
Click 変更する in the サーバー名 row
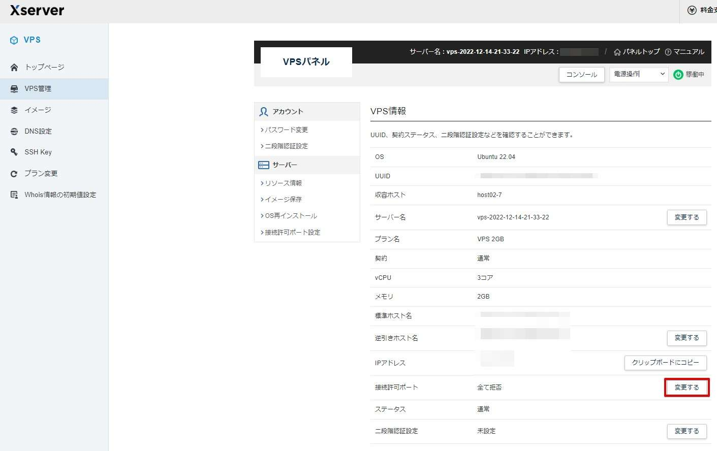coord(687,217)
